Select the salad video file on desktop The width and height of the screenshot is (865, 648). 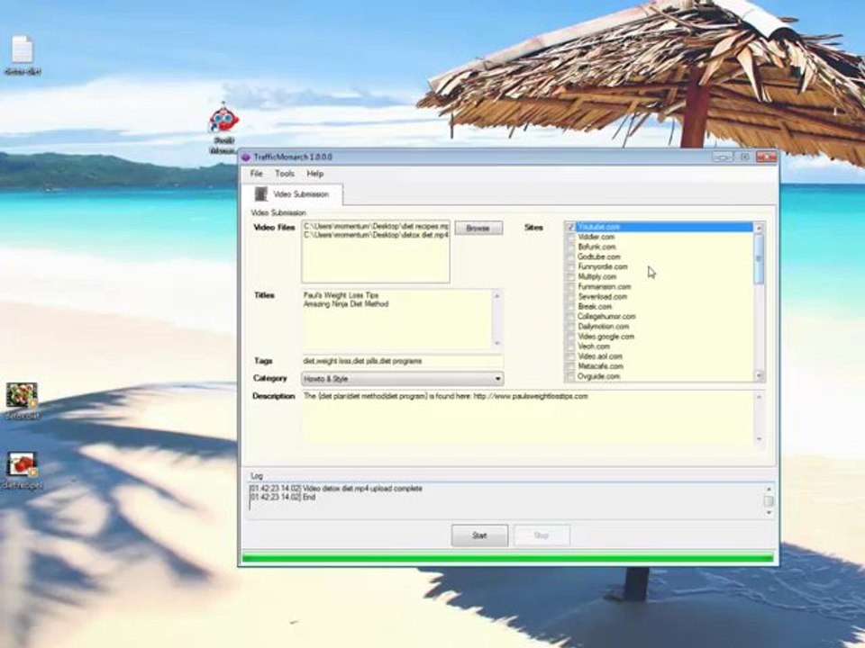coord(22,396)
